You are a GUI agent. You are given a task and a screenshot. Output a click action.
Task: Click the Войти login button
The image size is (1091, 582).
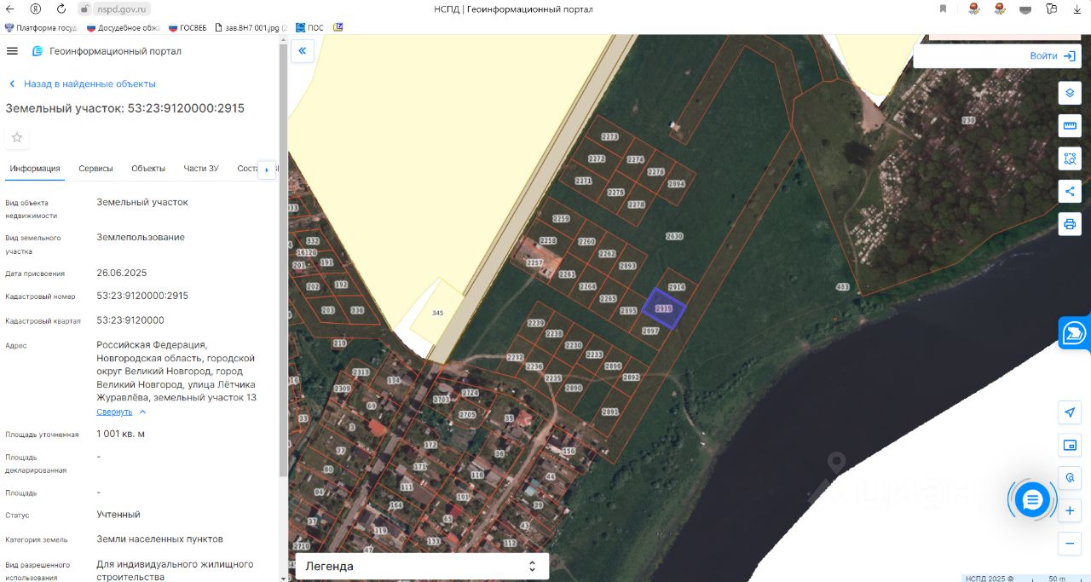1053,56
